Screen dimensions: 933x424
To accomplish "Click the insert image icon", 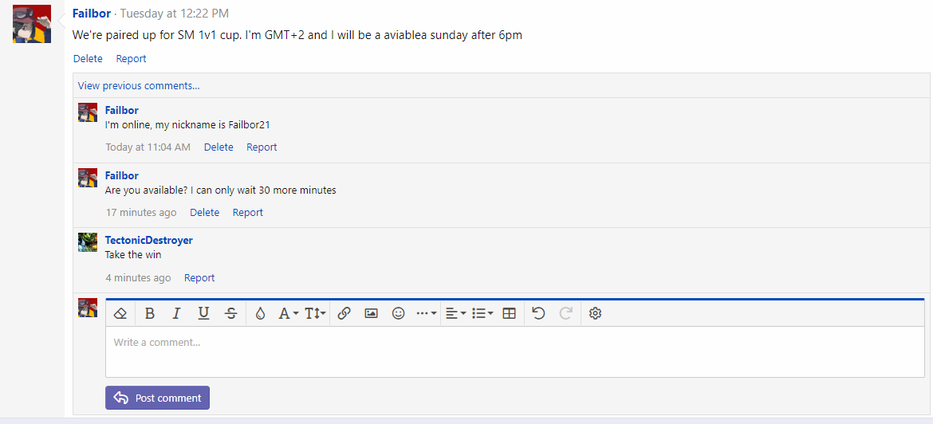I will 371,313.
